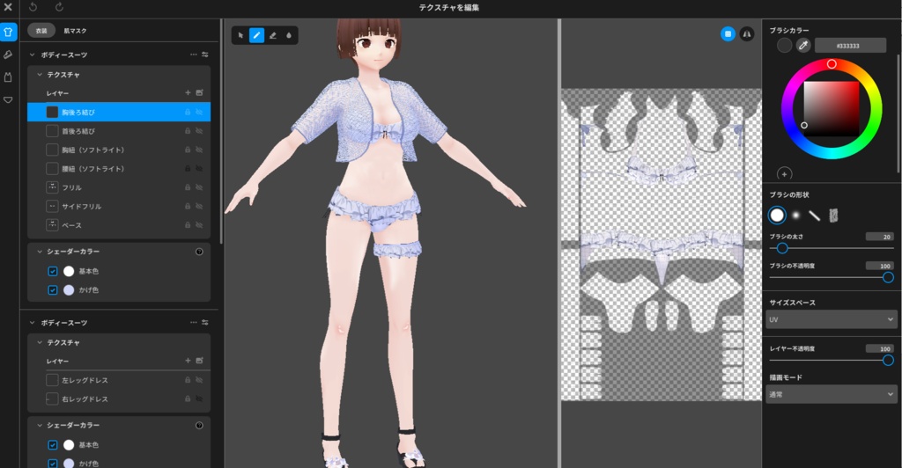Import image layer in second texture

tap(199, 361)
